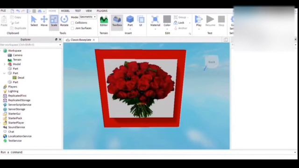The image size is (299, 168).
Task: Toggle Anchor for the selected part
Action: click(x=180, y=28)
